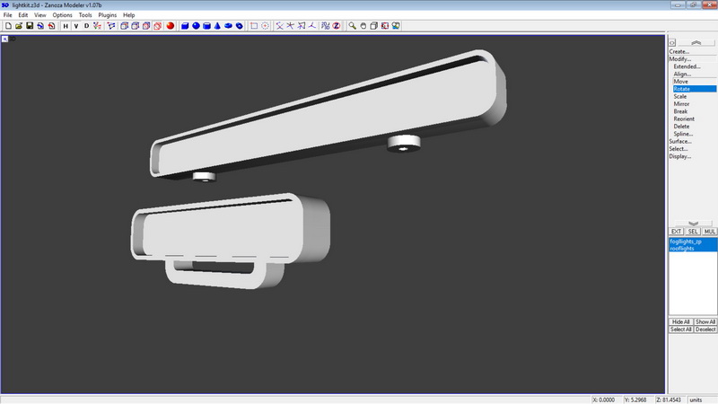Select the rooflights object in list

pos(683,249)
